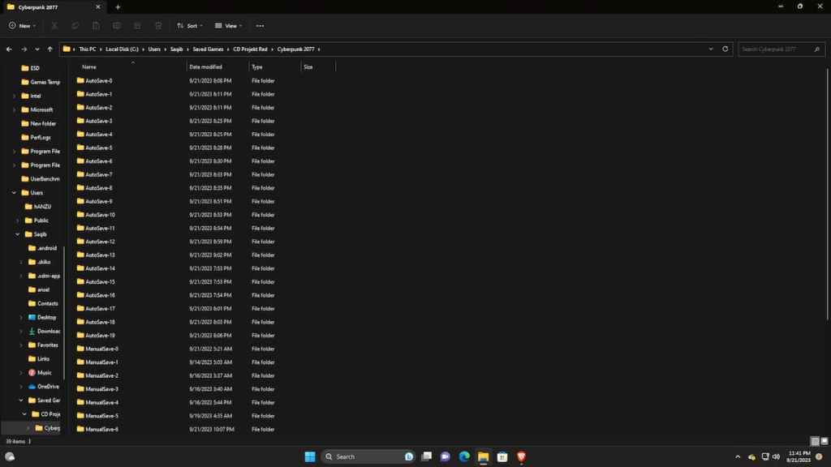The width and height of the screenshot is (831, 467).
Task: Click the Delete trash icon
Action: click(158, 25)
